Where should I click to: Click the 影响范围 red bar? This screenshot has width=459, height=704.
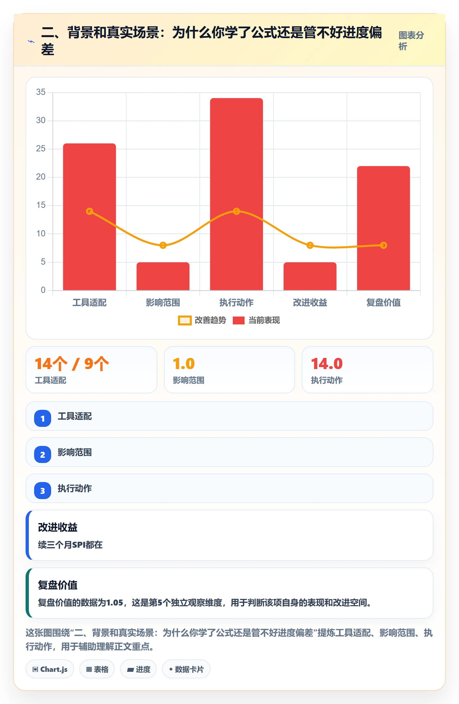163,276
